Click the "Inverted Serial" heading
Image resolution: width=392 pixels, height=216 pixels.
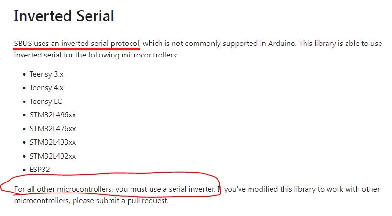[64, 16]
